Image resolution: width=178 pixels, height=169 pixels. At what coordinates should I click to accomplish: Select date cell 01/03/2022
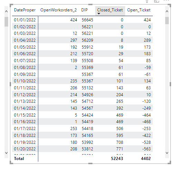[x=25, y=33]
